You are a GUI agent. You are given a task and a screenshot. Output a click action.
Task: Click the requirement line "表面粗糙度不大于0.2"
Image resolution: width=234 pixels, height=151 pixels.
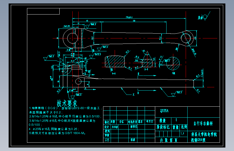(46, 112)
